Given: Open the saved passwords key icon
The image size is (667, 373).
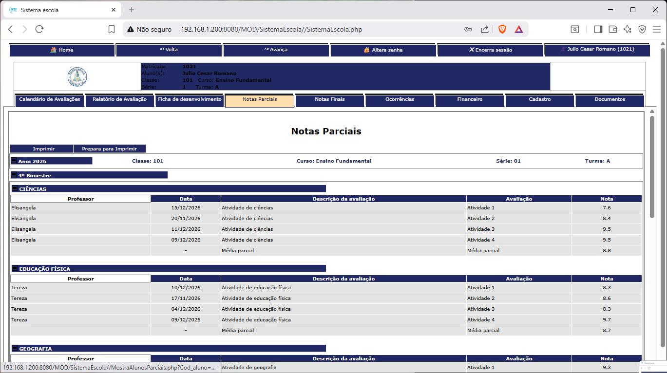Looking at the screenshot, I should (x=468, y=29).
